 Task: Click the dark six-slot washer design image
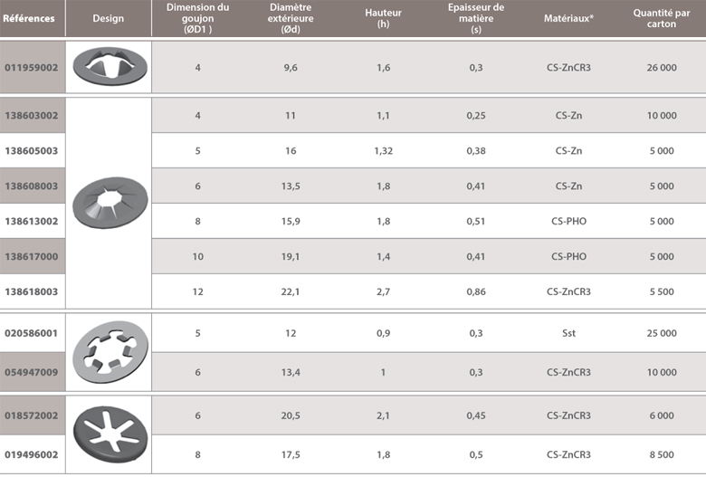coord(109,434)
